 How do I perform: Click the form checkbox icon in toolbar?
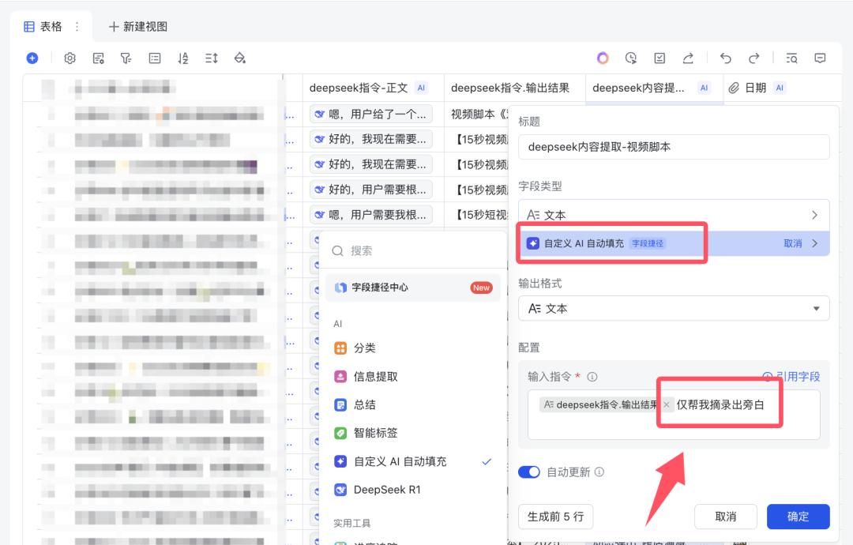(659, 58)
